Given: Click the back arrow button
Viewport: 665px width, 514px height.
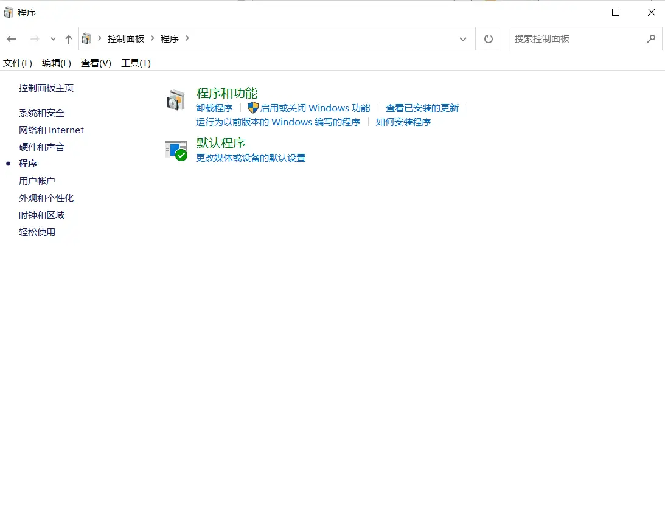Looking at the screenshot, I should [12, 39].
